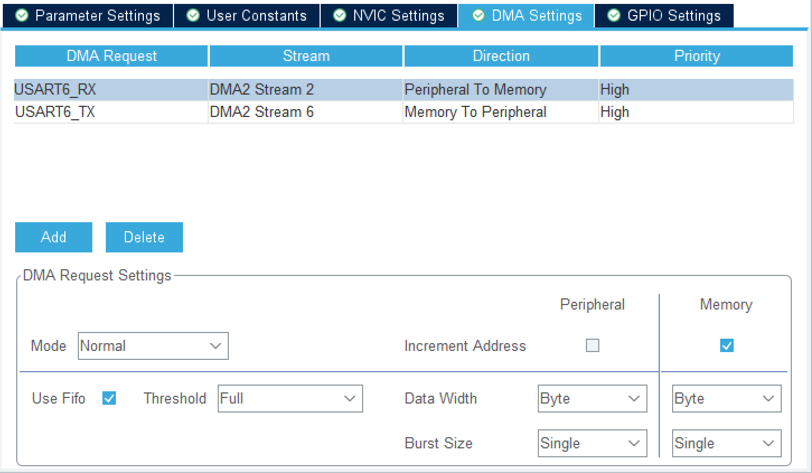Expand the Threshold dropdown set to Full
This screenshot has height=473, width=812.
coord(290,399)
